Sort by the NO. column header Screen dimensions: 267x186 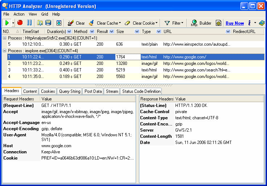pyautogui.click(x=11, y=32)
